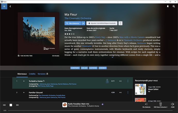Click the lyrics icon beside To Build a Home
The height and width of the screenshot is (113, 178).
tap(44, 81)
